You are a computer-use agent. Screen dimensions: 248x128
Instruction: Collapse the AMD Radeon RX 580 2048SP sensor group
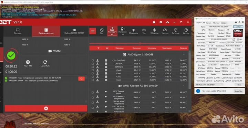click(x=184, y=86)
